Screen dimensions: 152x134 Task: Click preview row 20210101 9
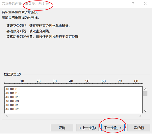tap(12, 93)
